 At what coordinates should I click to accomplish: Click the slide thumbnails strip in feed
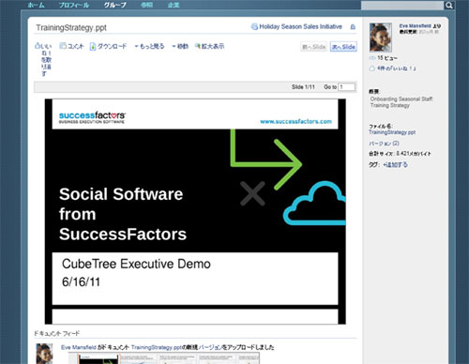164,358
